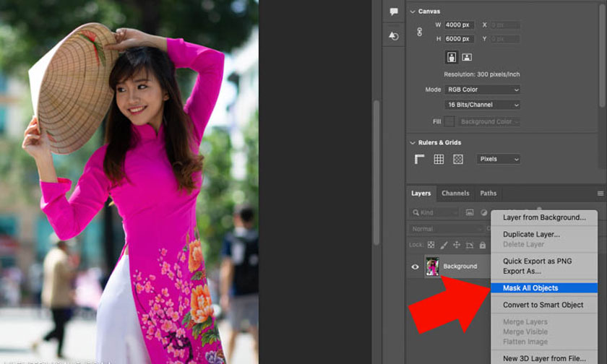Open the 16 Bits/Channel dropdown
The height and width of the screenshot is (364, 607).
(x=481, y=105)
